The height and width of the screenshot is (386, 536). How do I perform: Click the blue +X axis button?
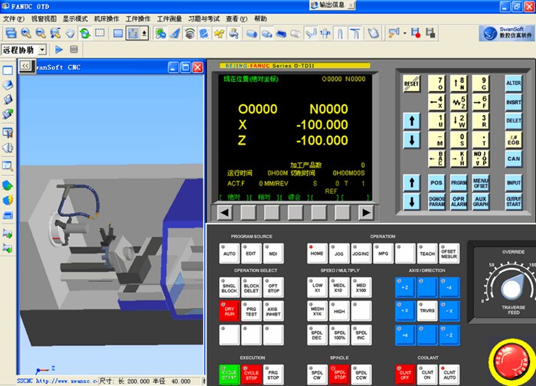[405, 311]
